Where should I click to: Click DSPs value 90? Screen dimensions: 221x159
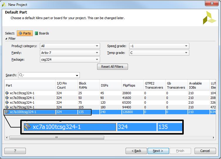[102, 98]
